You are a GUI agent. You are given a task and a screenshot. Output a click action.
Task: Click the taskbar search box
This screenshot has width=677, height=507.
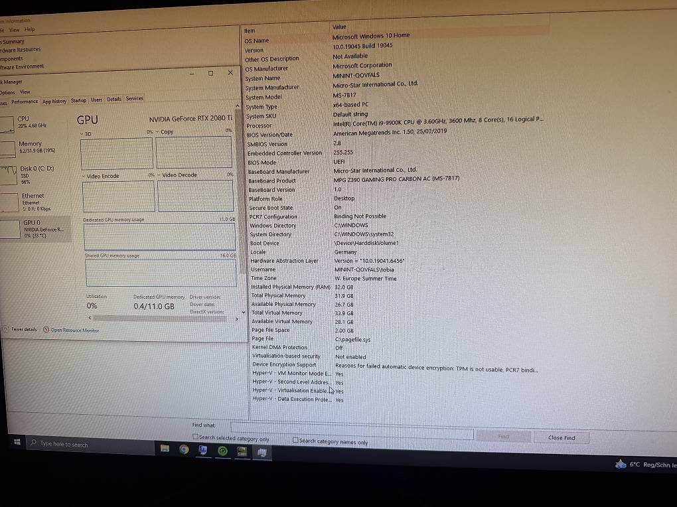91,445
